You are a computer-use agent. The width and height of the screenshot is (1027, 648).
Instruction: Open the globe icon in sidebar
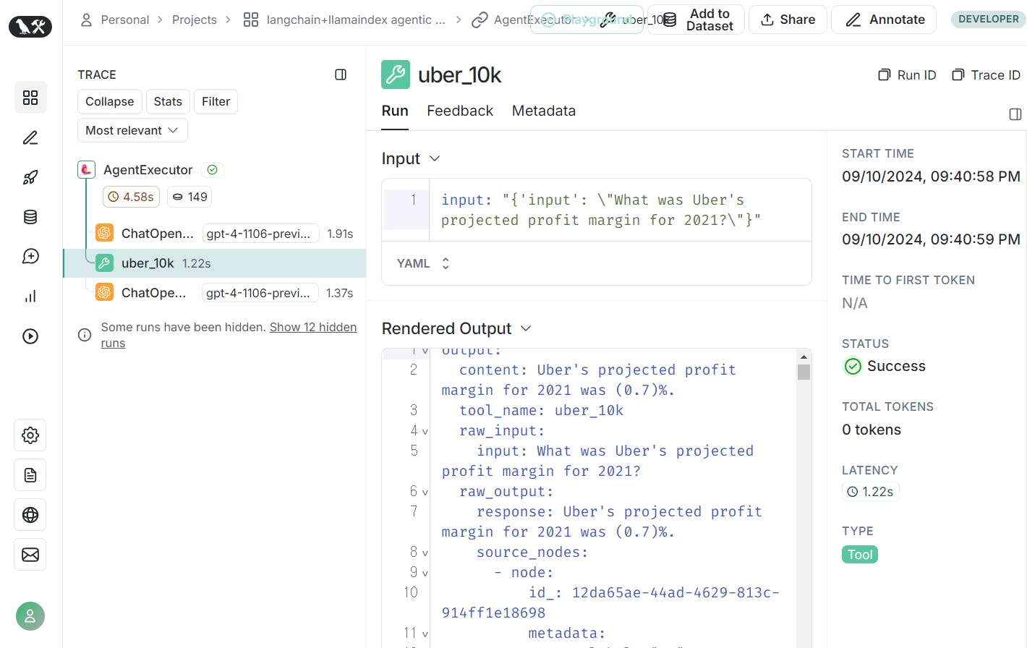coord(30,515)
